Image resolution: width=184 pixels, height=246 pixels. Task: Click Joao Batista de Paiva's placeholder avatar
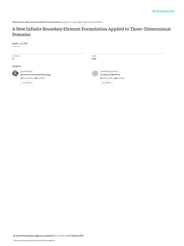click(95, 73)
